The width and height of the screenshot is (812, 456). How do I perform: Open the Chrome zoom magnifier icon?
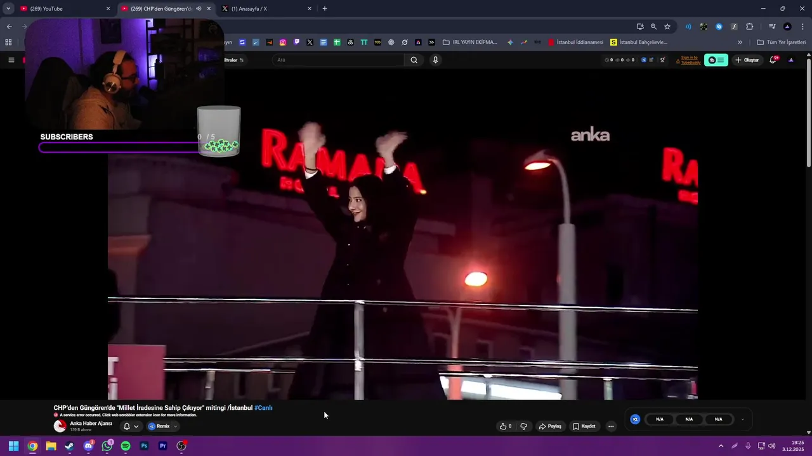(x=653, y=27)
